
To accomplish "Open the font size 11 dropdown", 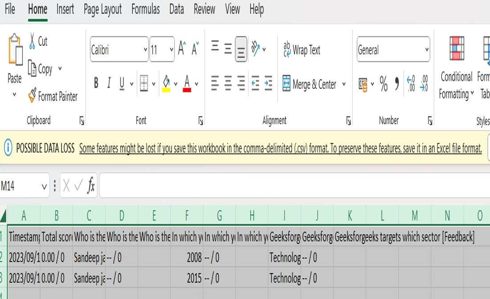I will (x=171, y=49).
